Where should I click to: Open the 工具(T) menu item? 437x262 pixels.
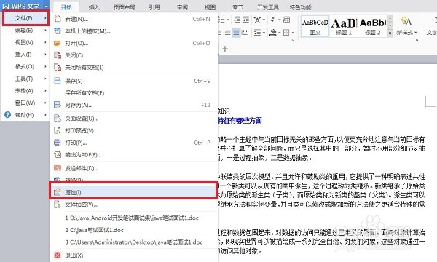25,79
